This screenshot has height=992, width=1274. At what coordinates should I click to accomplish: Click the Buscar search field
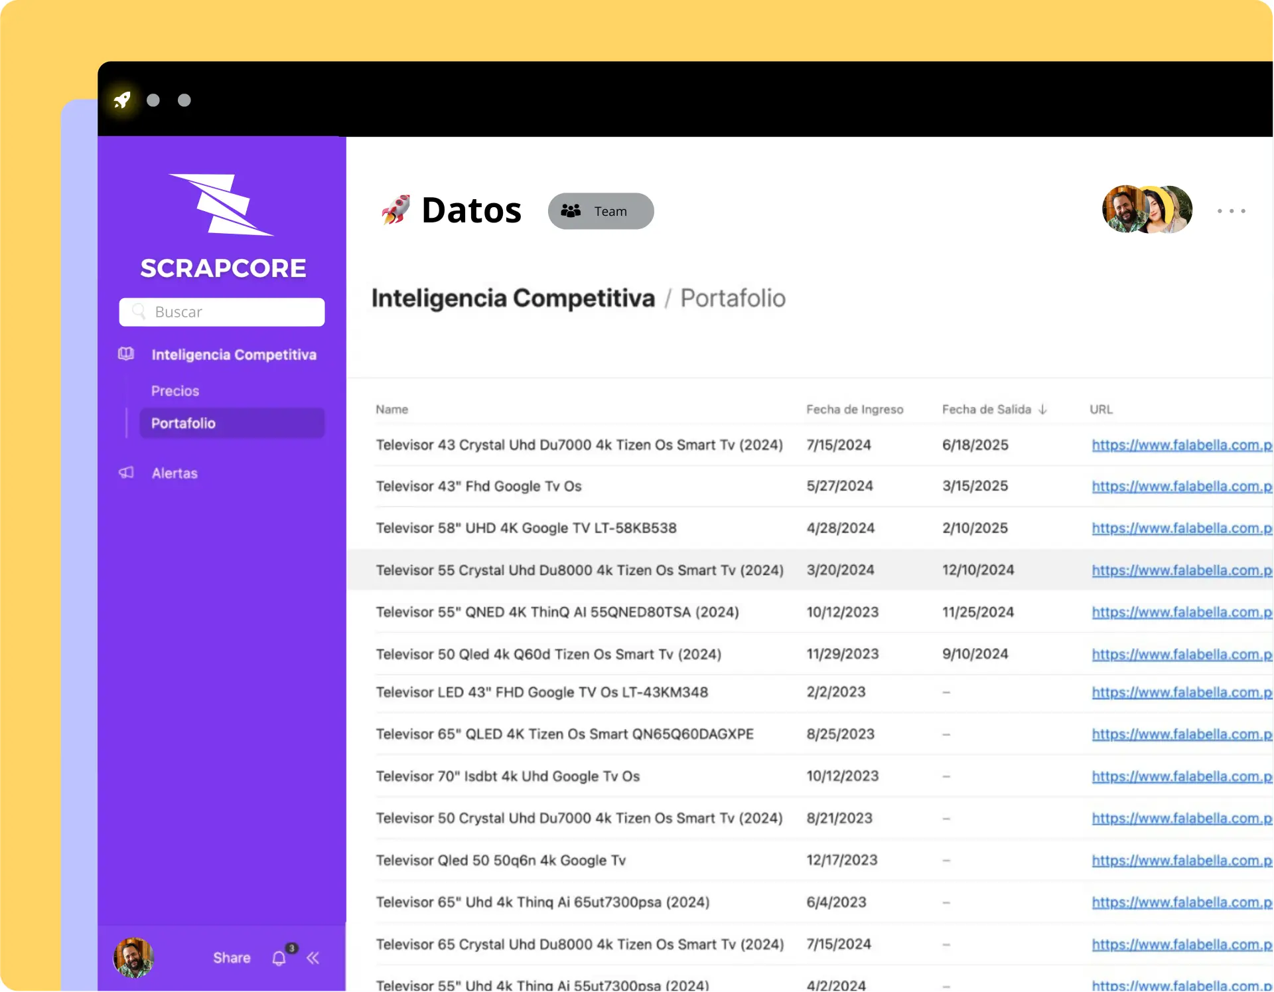click(222, 312)
